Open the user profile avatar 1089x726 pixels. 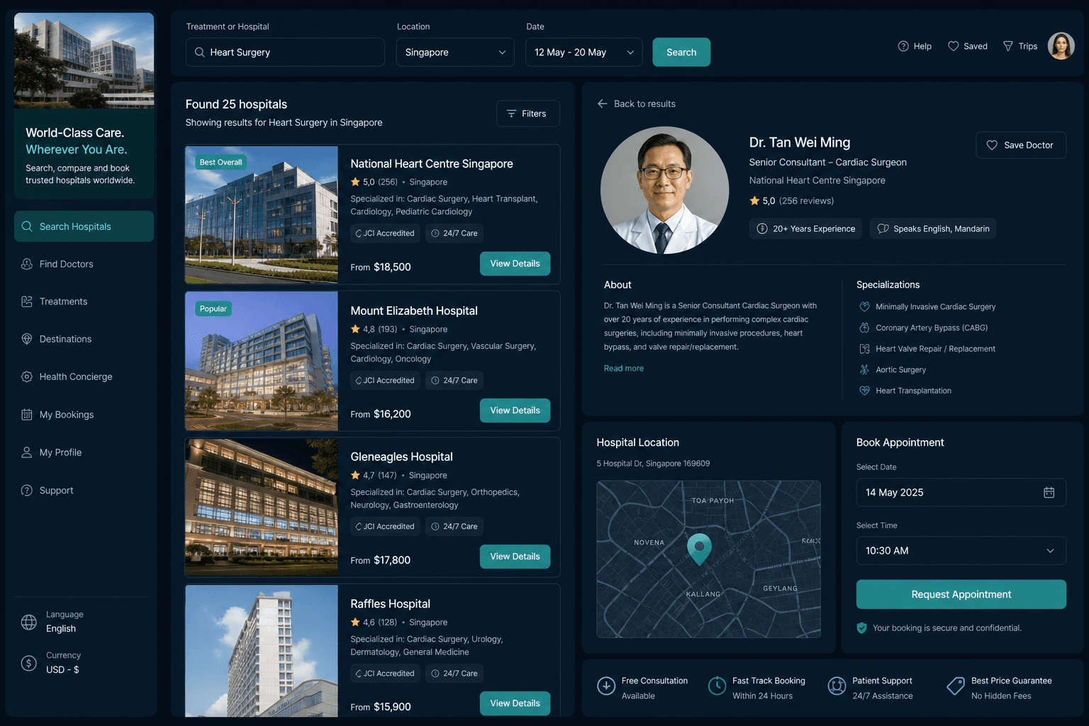click(x=1061, y=46)
